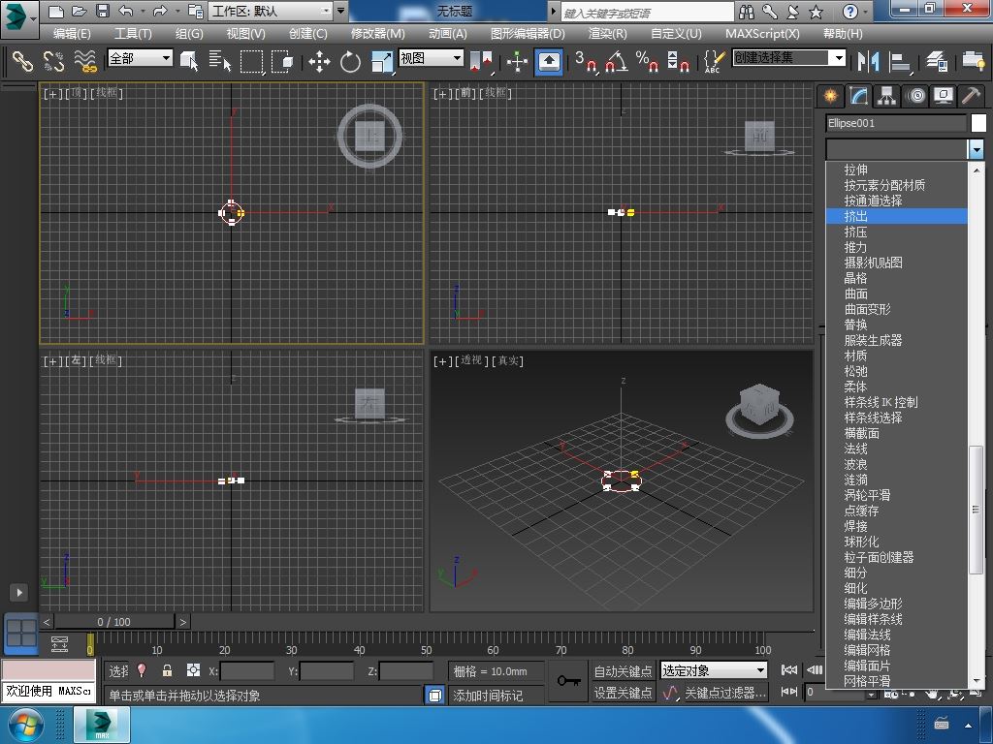Click the Select Object arrow tool
This screenshot has width=993, height=744.
click(x=189, y=61)
